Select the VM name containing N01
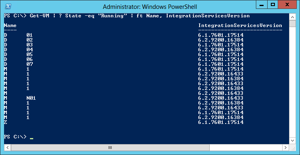This screenshot has height=155, width=300. 20,98
